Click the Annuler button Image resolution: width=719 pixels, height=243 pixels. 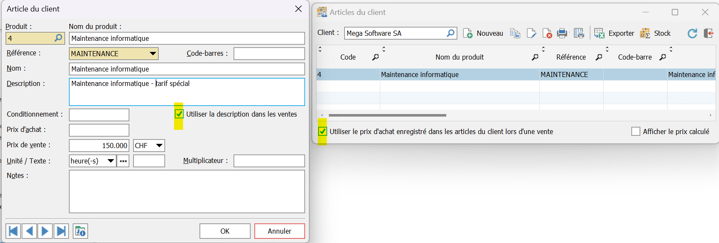point(280,231)
